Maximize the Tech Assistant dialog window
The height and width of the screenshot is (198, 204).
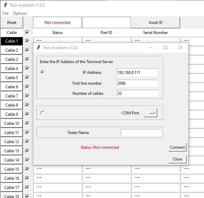point(165,48)
